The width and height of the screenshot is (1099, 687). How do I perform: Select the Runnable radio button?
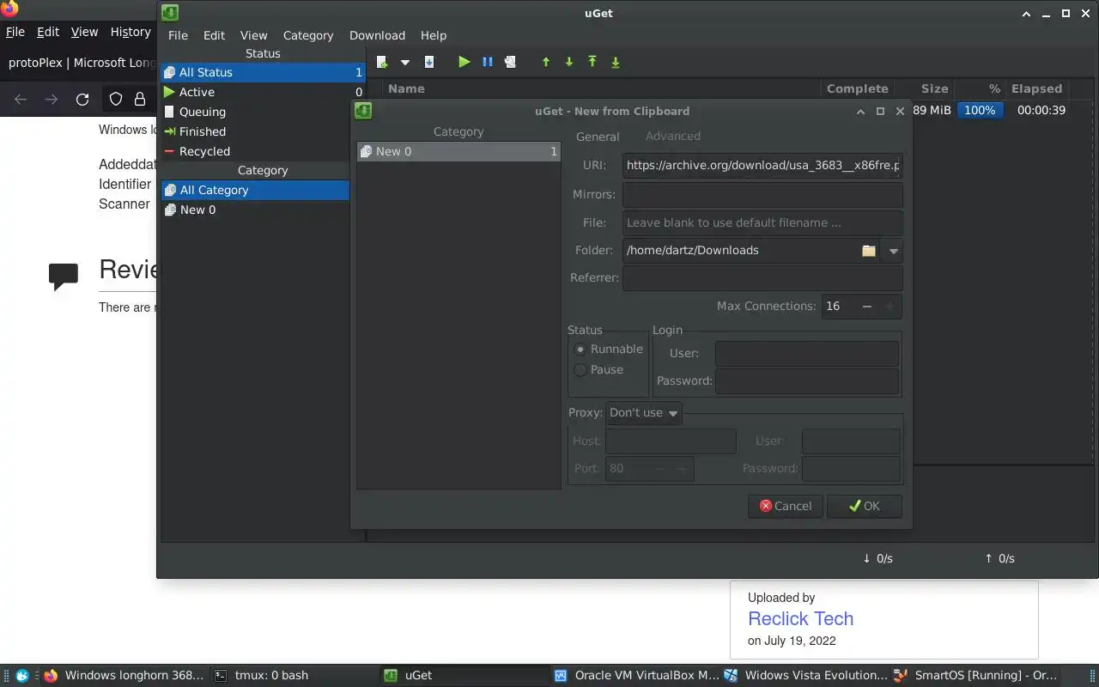[580, 349]
